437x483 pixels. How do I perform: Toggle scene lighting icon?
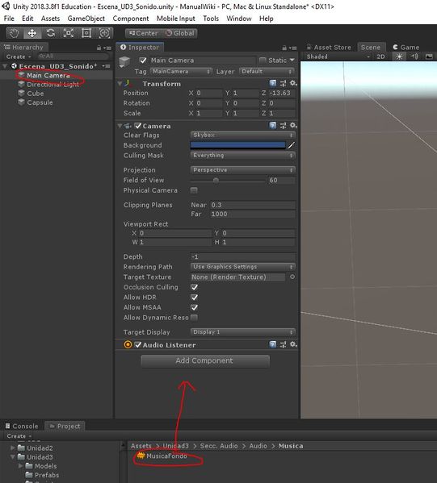pyautogui.click(x=399, y=56)
